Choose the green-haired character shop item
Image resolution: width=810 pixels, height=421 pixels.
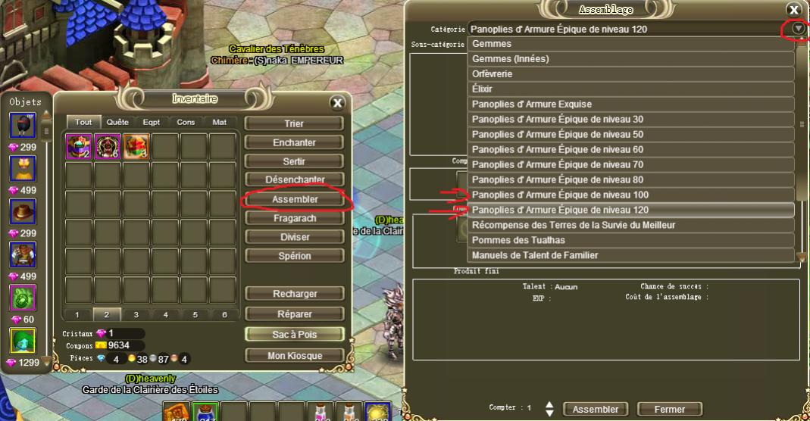click(23, 341)
